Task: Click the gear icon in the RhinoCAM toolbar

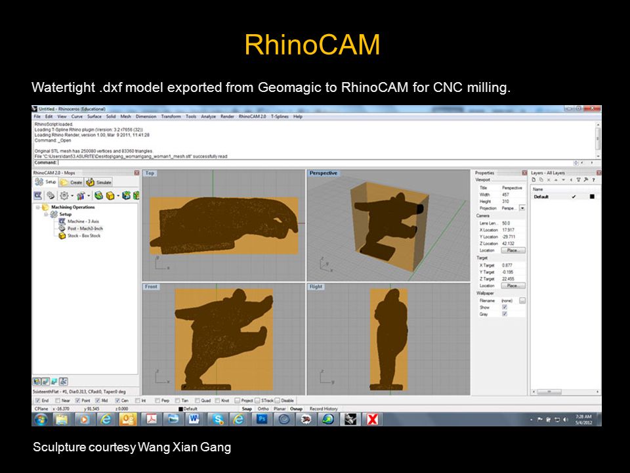Action: 64,196
